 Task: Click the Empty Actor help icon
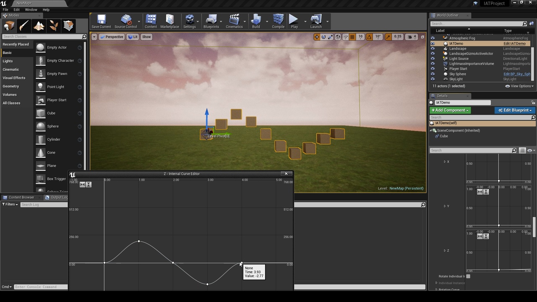(x=80, y=48)
